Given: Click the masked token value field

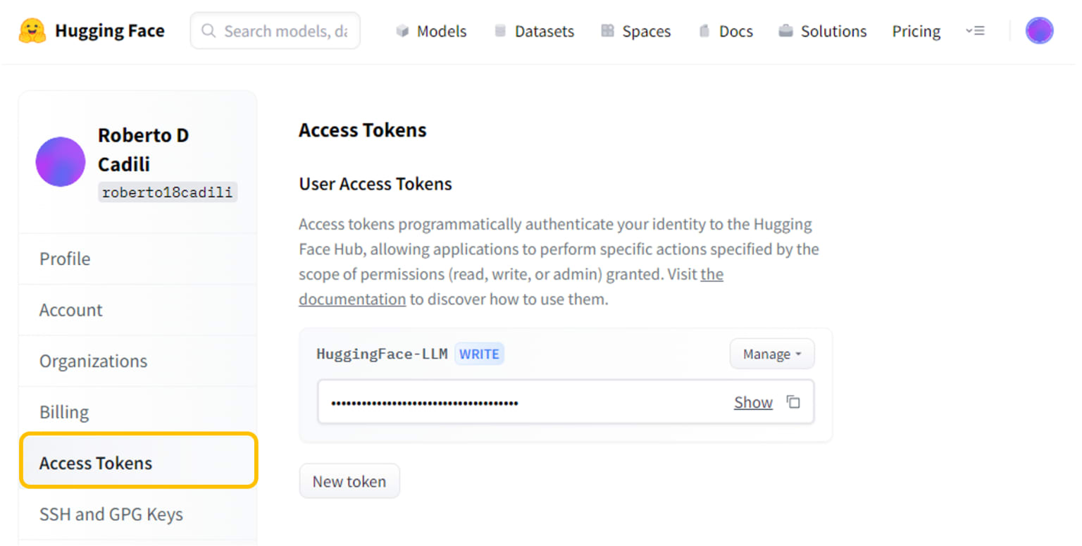Looking at the screenshot, I should [x=566, y=402].
